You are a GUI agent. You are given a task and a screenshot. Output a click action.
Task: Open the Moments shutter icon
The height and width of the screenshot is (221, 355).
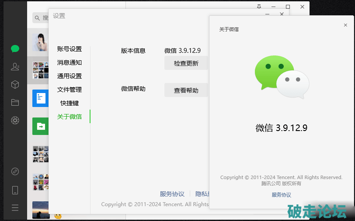point(15,120)
